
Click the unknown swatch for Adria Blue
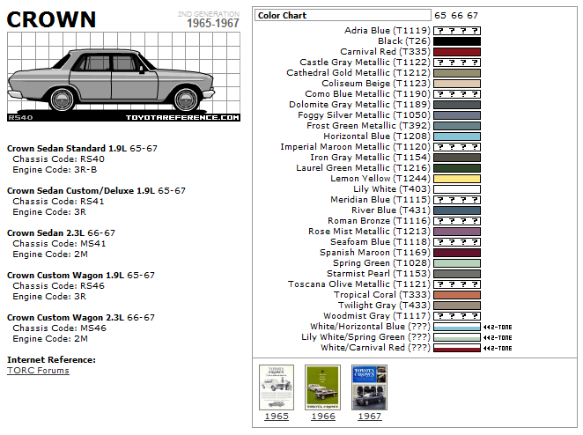(457, 31)
